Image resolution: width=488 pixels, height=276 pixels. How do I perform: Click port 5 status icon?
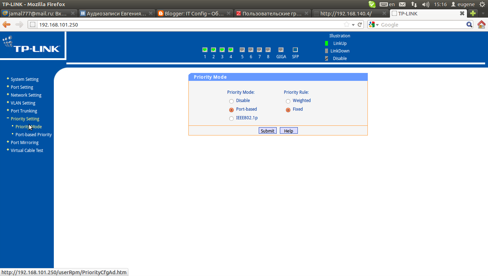point(242,50)
